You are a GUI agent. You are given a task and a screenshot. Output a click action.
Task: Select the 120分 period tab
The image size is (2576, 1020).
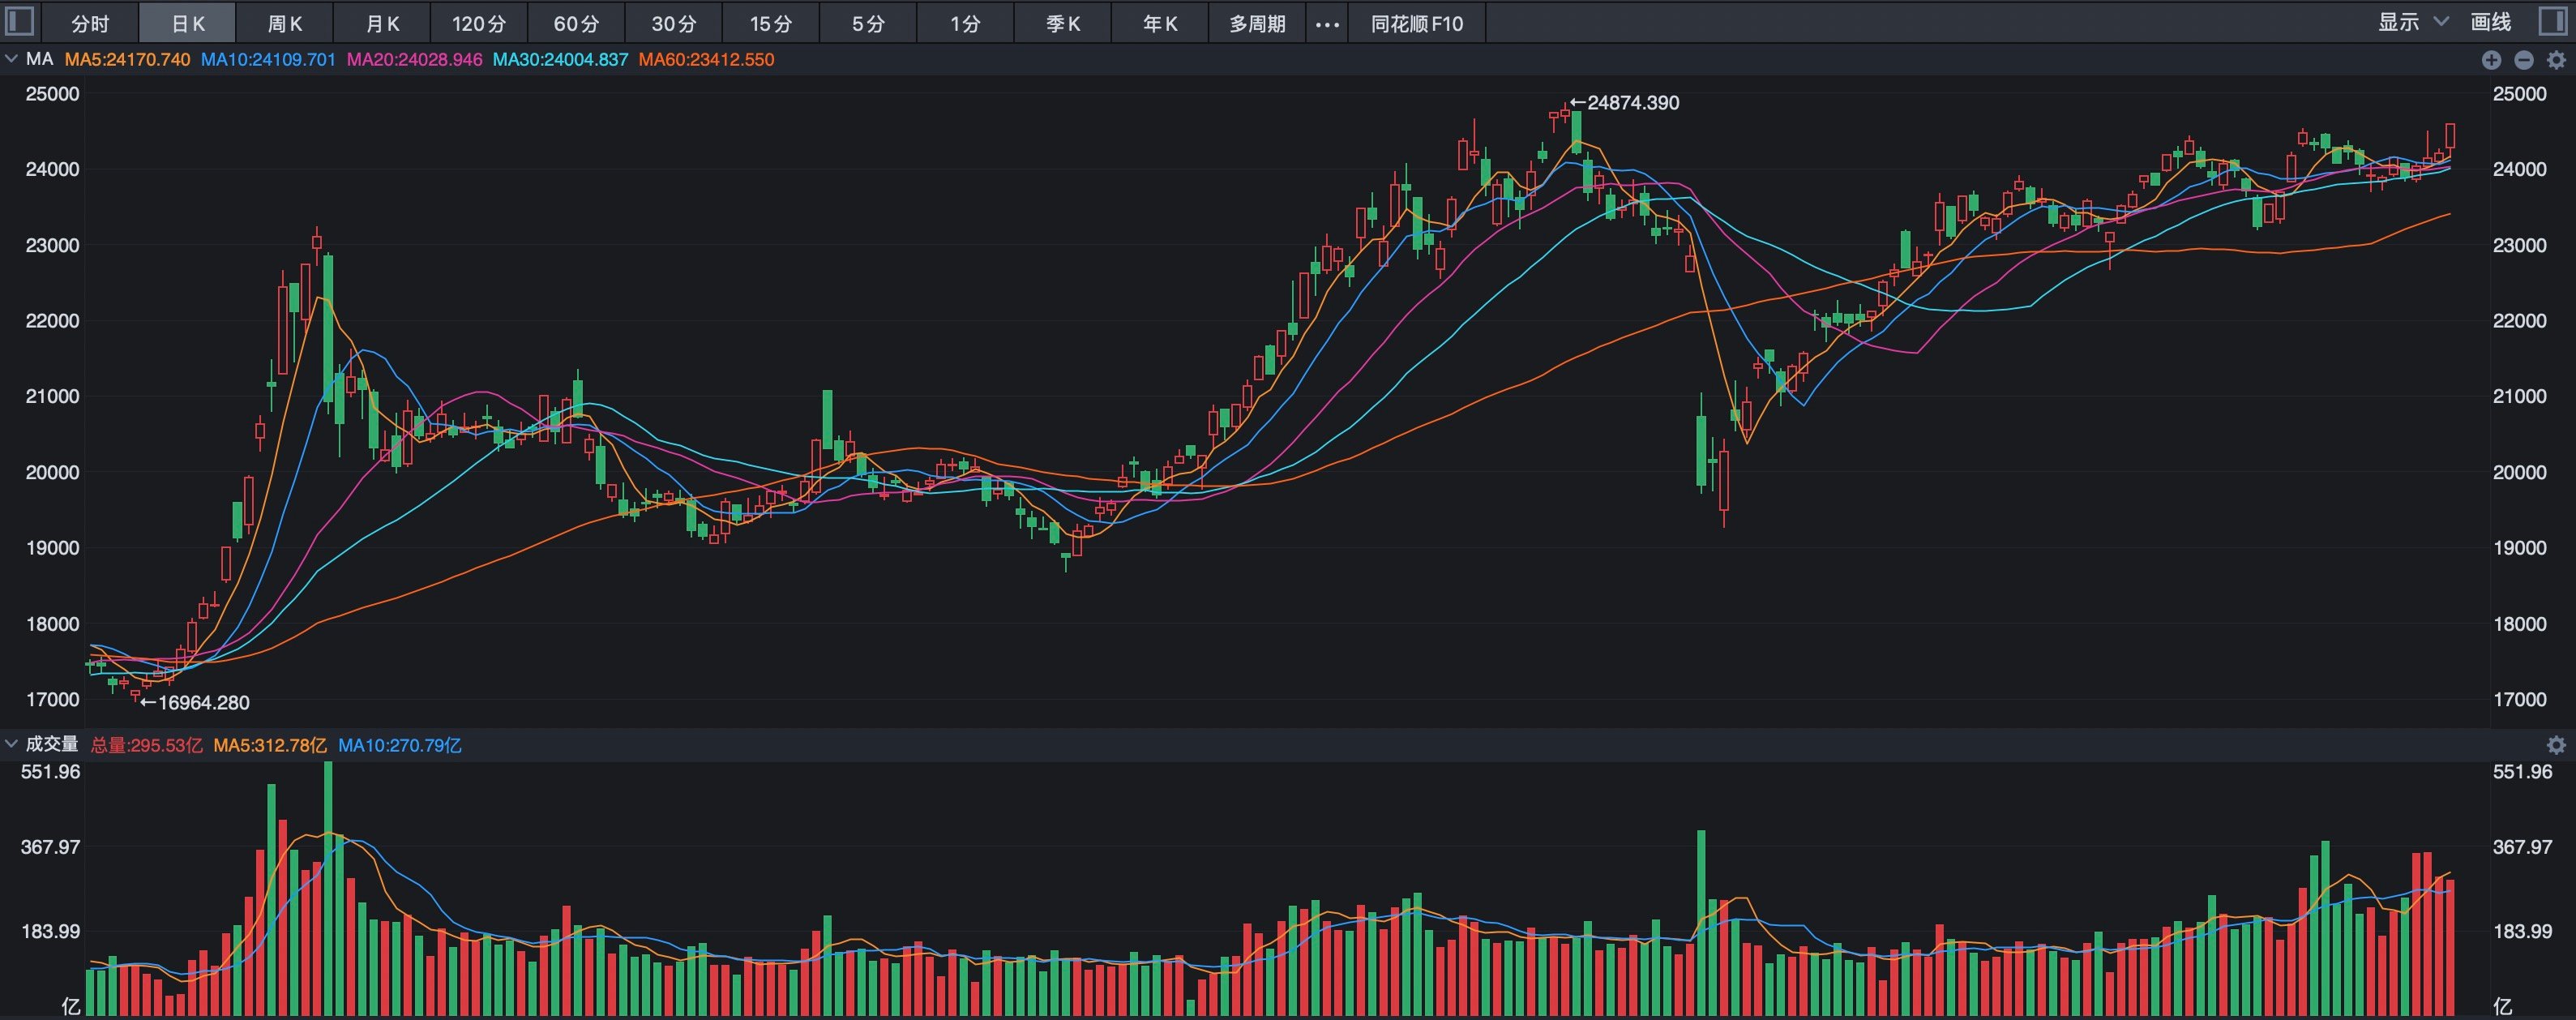(478, 23)
